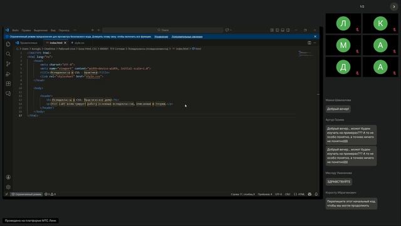This screenshot has width=401, height=226.
Task: Open the Explorer view in activity bar
Action: click(x=8, y=44)
